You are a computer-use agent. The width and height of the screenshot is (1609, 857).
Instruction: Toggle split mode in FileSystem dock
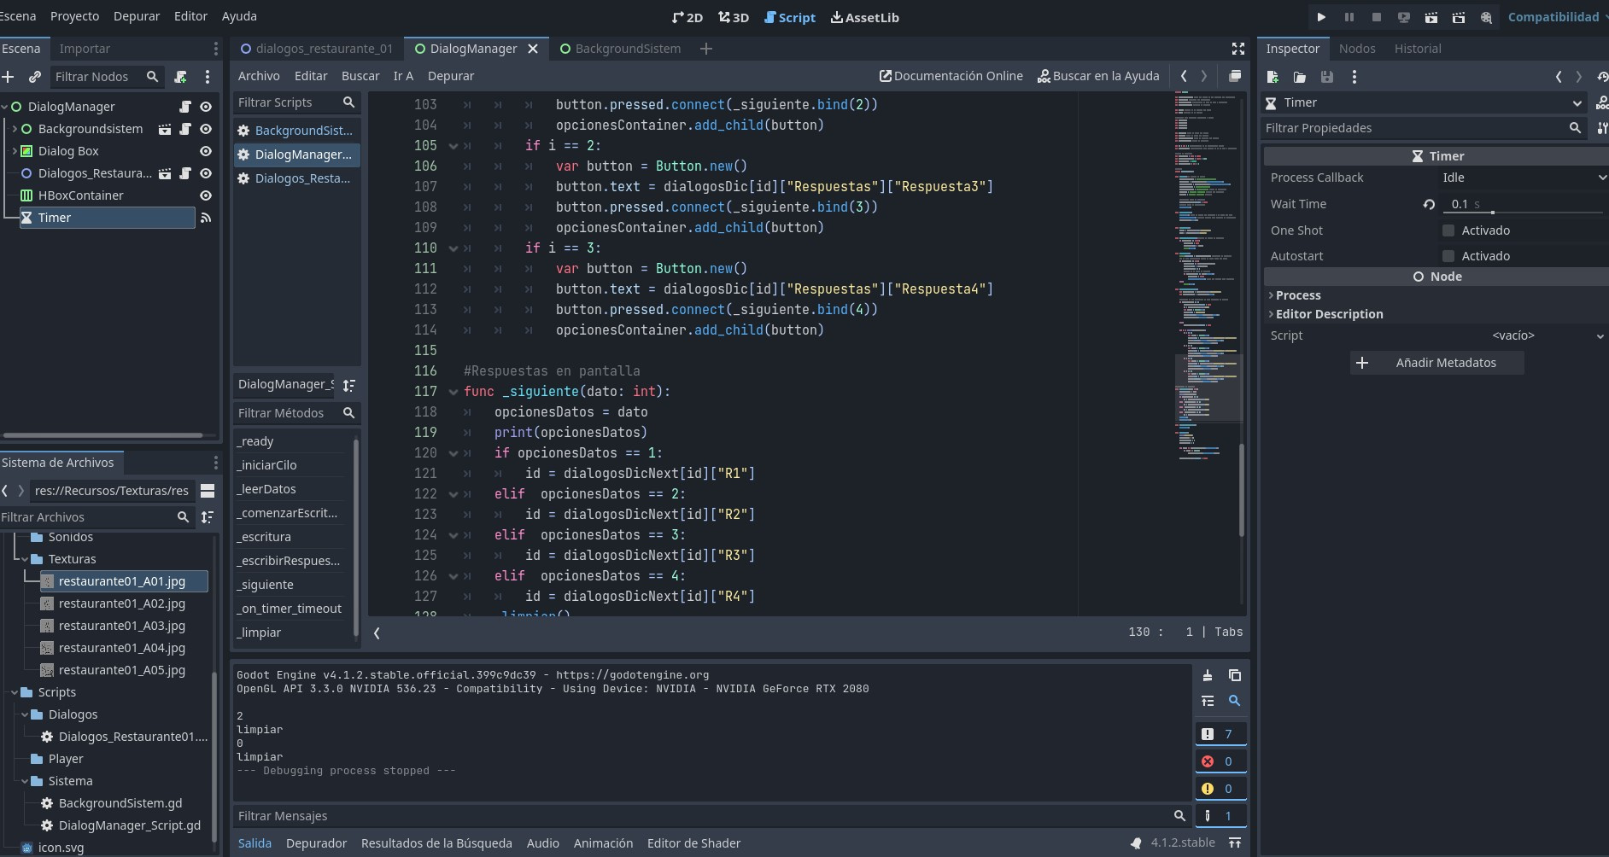point(208,491)
